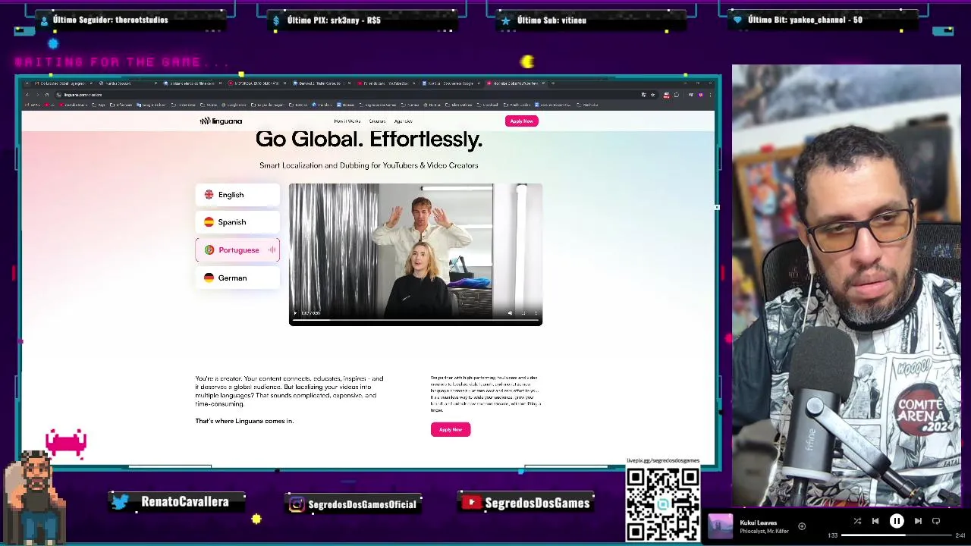Seek along the demo video progress bar
The width and height of the screenshot is (971, 546).
[416, 321]
